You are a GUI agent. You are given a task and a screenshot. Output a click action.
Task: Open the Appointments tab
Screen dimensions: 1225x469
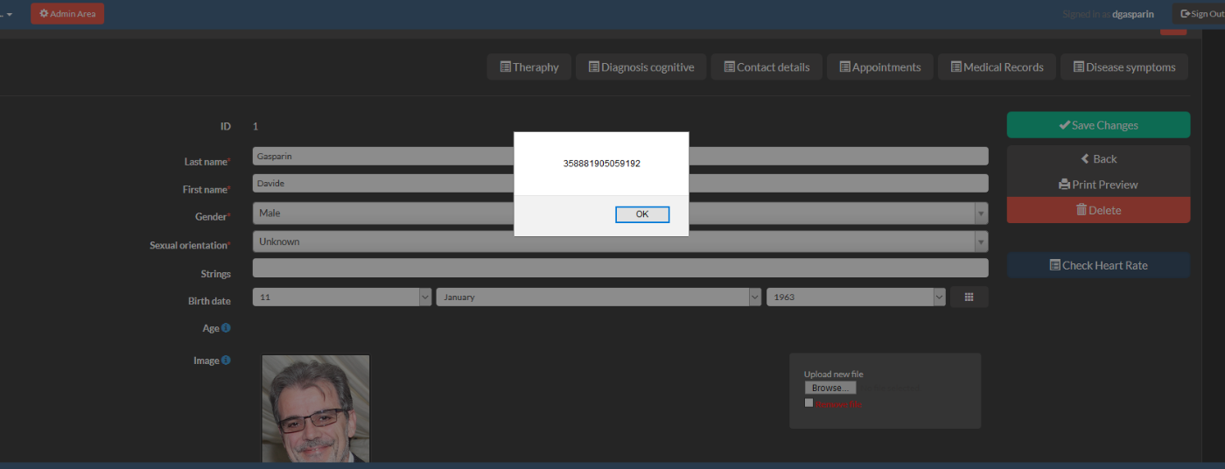(x=879, y=67)
